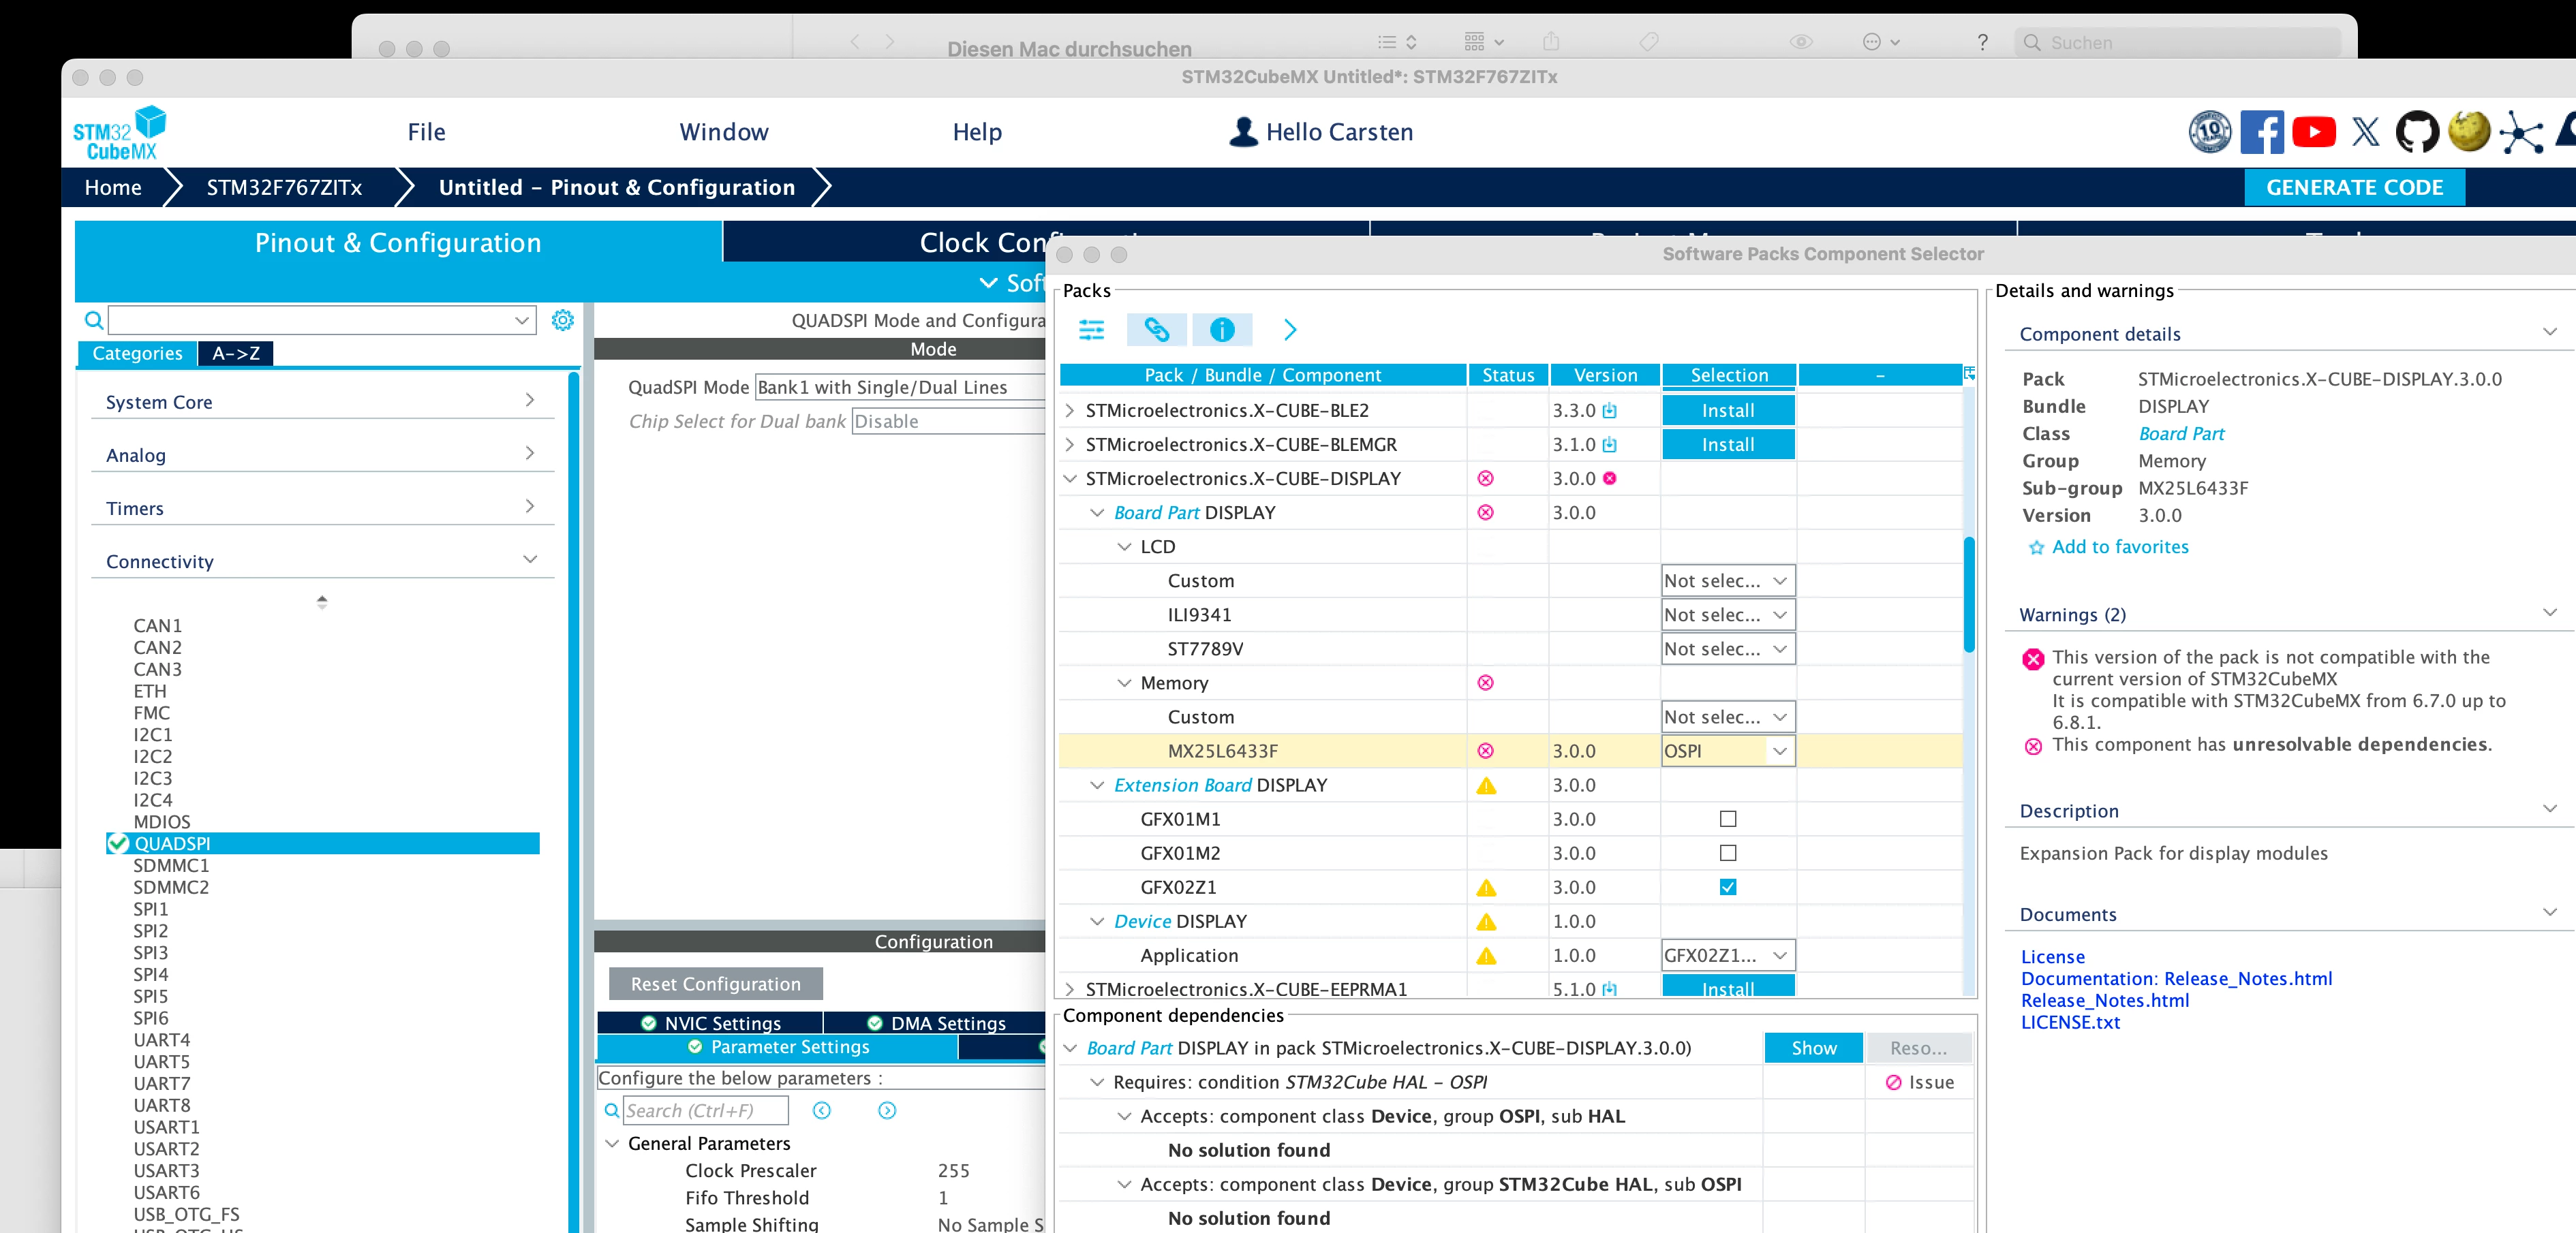Click the gear icon beside Categories search
This screenshot has width=2576, height=1233.
coord(563,320)
